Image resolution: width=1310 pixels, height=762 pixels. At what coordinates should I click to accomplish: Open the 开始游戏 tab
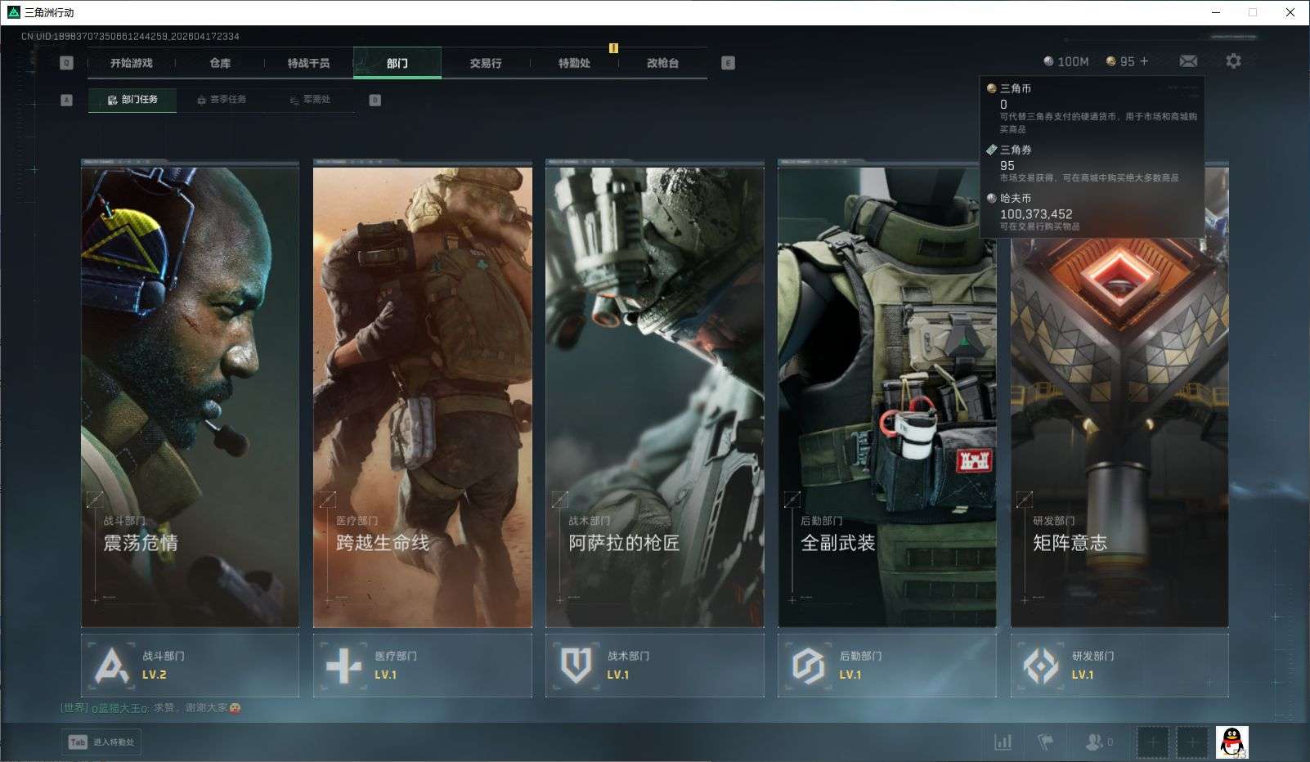[132, 63]
